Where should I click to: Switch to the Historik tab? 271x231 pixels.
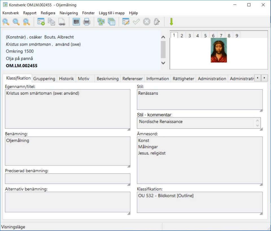tap(66, 79)
